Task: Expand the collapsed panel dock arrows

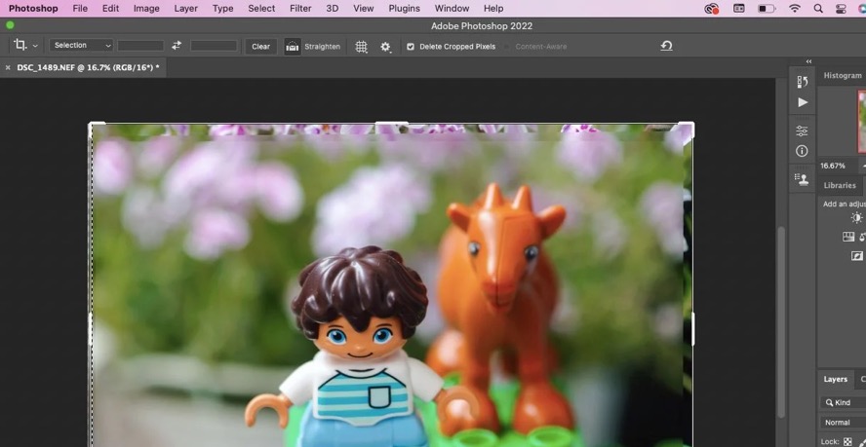Action: (808, 61)
